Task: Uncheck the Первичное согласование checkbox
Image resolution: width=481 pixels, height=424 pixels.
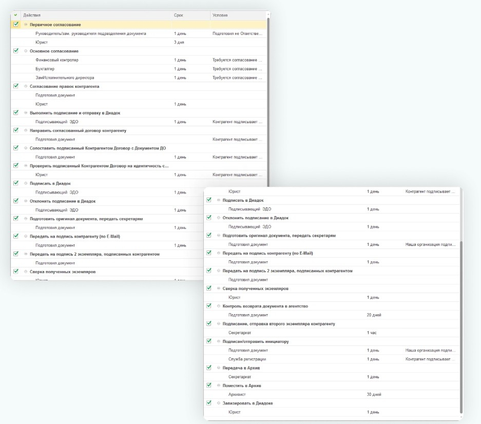Action: [16, 24]
